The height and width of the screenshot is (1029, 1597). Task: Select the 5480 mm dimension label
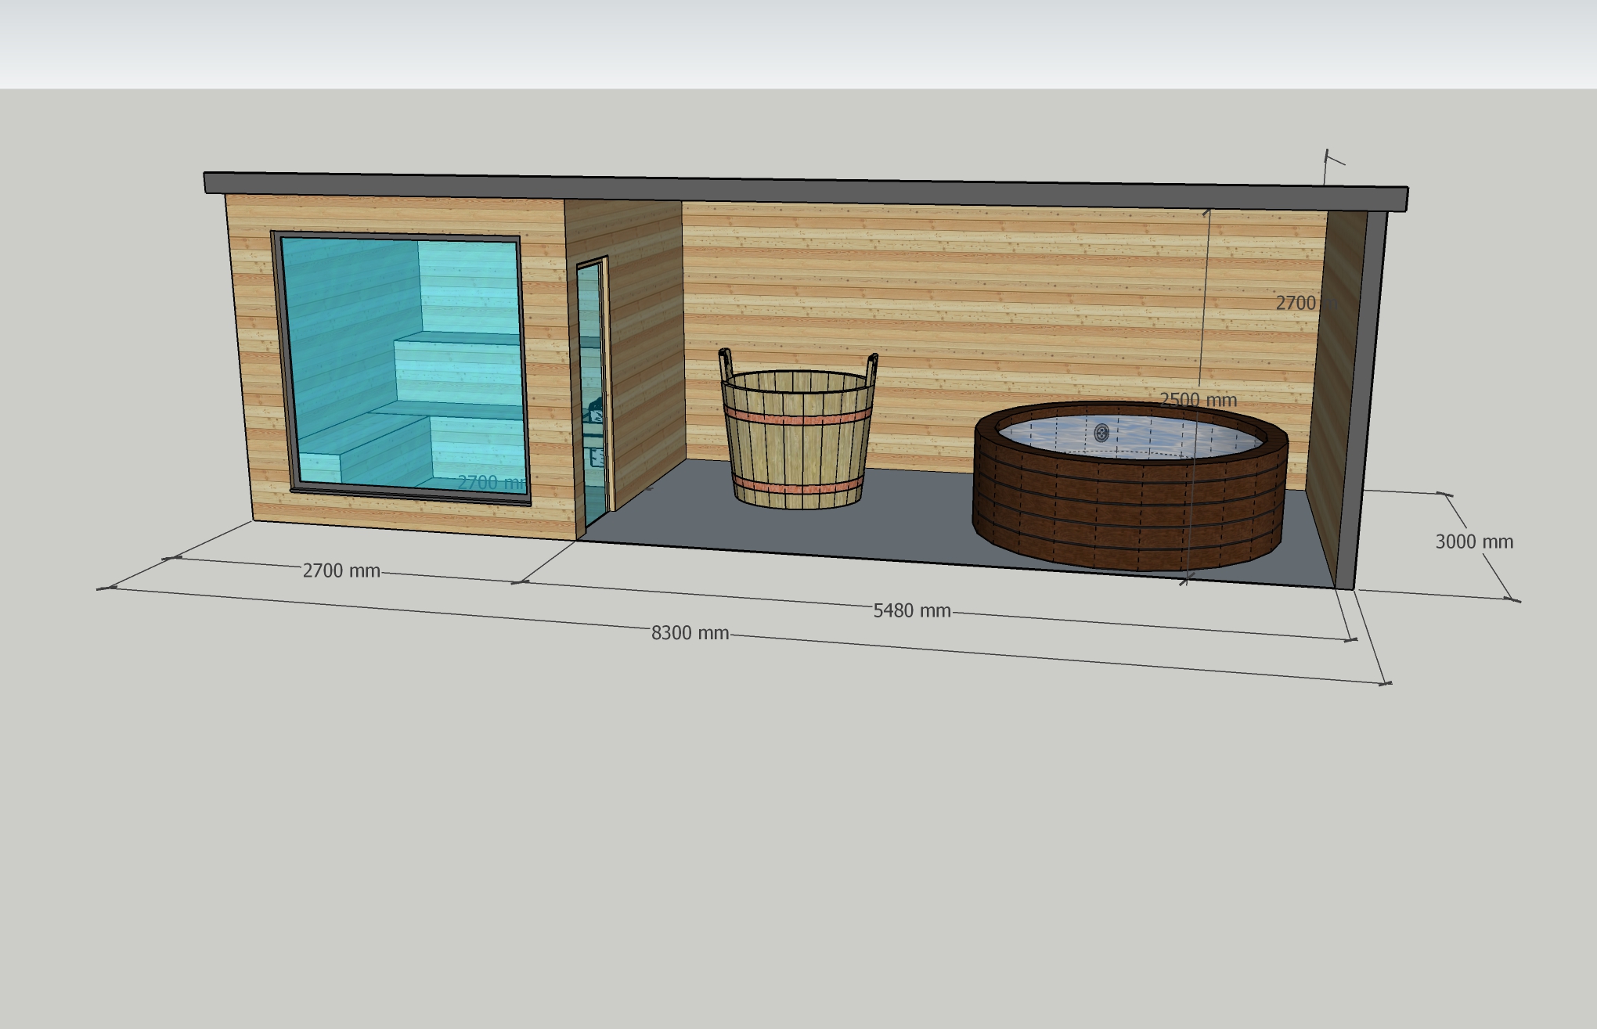point(911,610)
